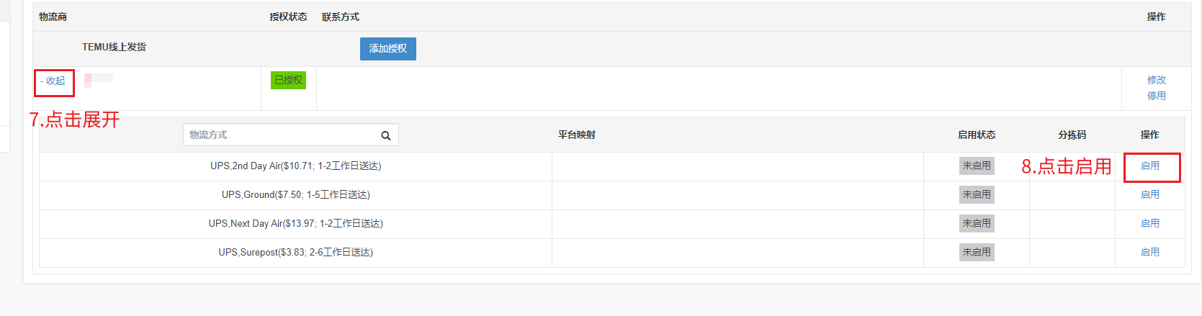
Task: Click the 修改 link
Action: tap(1156, 80)
